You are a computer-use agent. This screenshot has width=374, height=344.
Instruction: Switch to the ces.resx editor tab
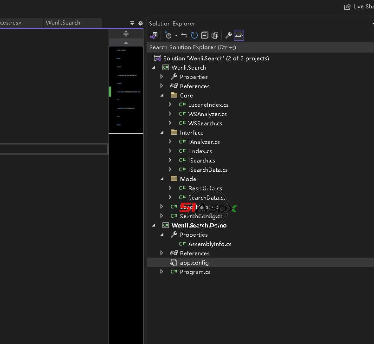tap(11, 23)
